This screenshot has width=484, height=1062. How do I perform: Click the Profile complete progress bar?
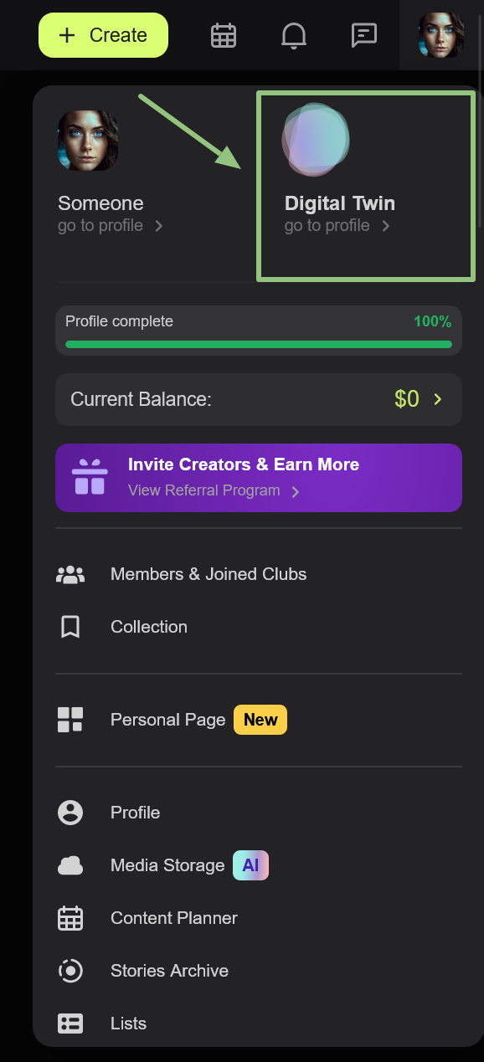[x=259, y=344]
